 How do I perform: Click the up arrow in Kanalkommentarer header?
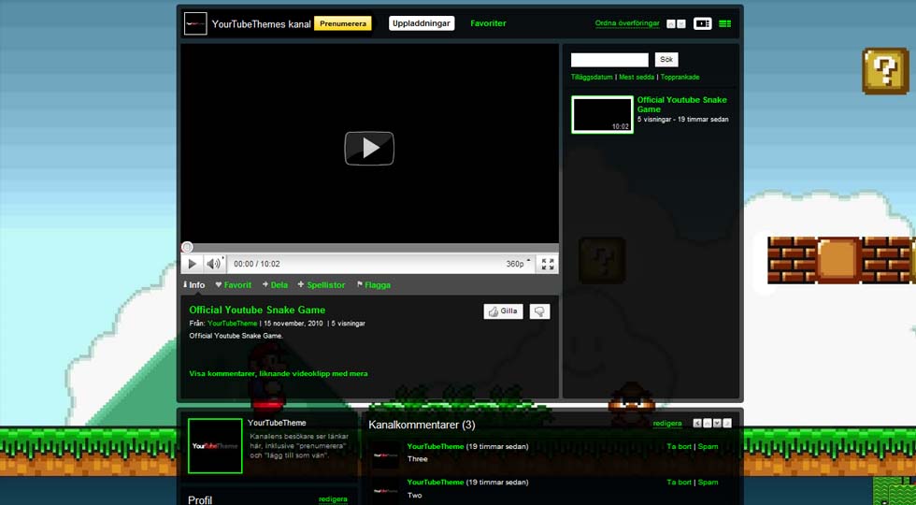tap(708, 423)
